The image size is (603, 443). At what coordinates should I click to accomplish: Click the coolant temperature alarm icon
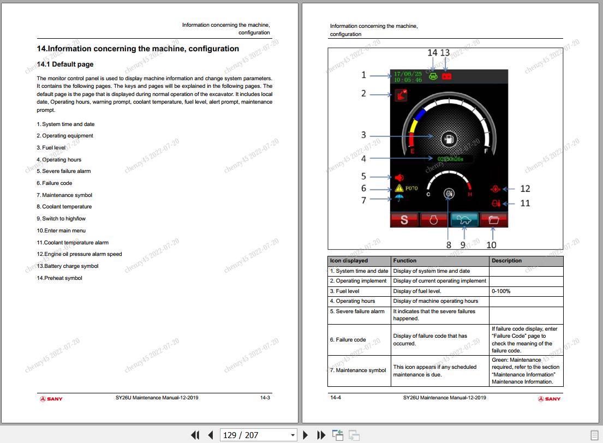496,203
